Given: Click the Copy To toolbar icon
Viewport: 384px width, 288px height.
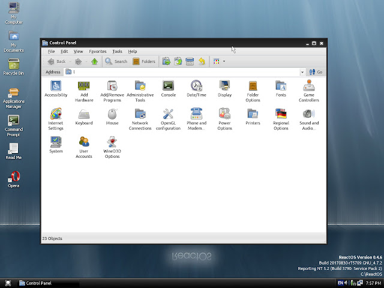Looking at the screenshot, I should tap(178, 61).
